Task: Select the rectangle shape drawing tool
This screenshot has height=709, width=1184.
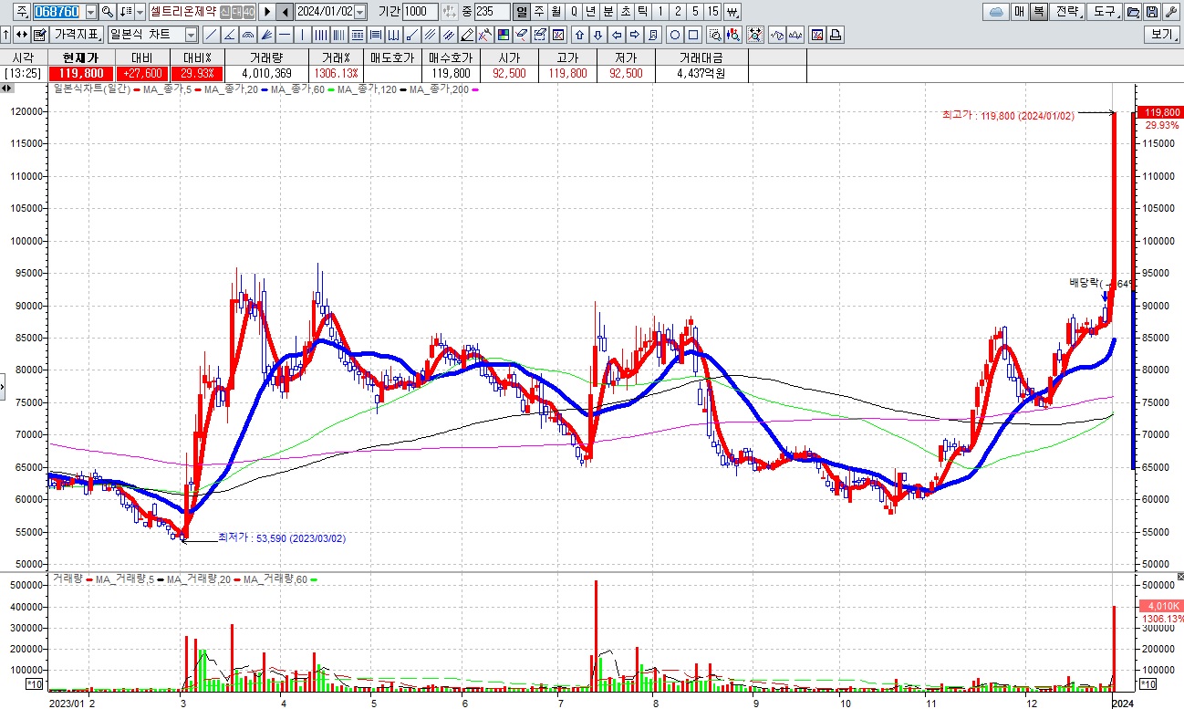Action: coord(693,35)
